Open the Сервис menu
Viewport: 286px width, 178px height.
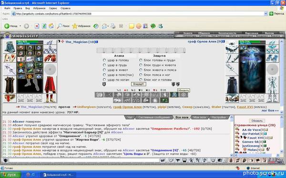pyautogui.click(x=53, y=8)
